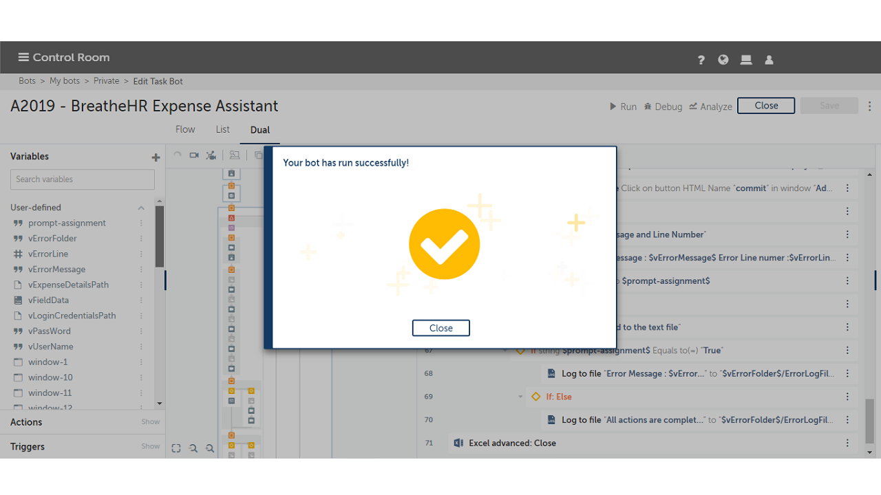The image size is (881, 495).
Task: Go to My bots in breadcrumb
Action: pos(65,81)
